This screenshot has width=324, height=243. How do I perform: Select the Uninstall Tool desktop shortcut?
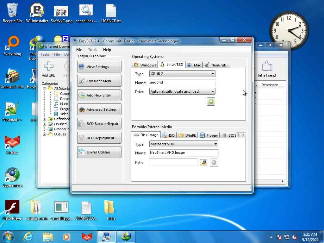(x=12, y=79)
